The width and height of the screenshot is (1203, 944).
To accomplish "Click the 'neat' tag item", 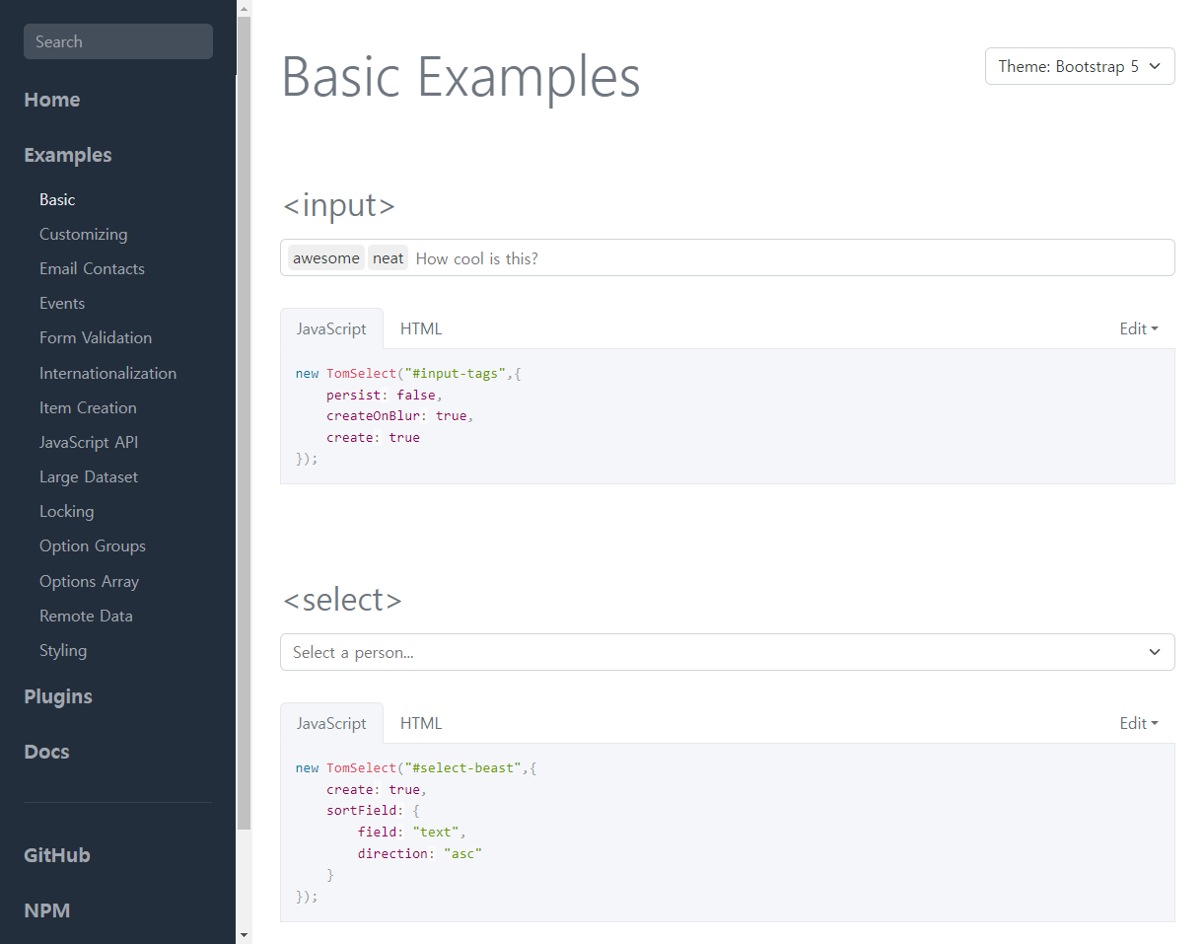I will [388, 258].
